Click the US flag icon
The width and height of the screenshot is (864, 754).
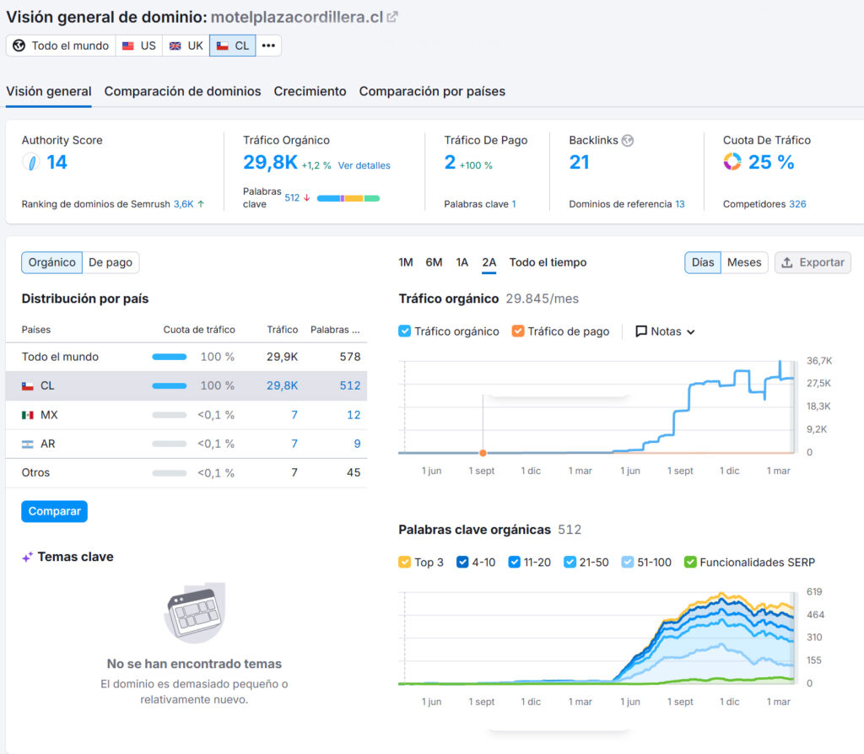[128, 46]
